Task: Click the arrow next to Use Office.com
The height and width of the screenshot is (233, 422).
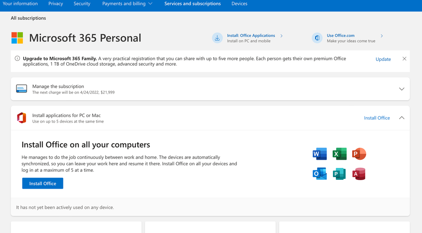Action: click(x=381, y=36)
